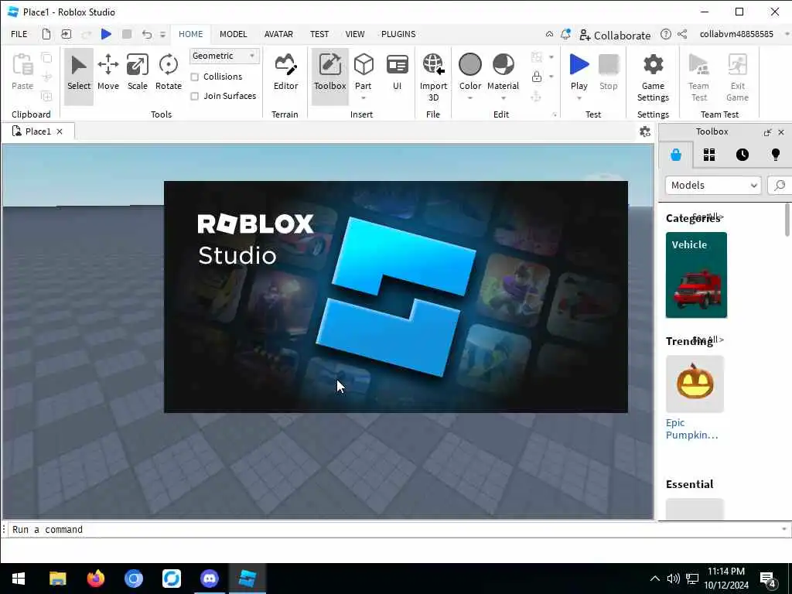The width and height of the screenshot is (792, 594).
Task: Switch to the VIEW tab
Action: pyautogui.click(x=354, y=34)
